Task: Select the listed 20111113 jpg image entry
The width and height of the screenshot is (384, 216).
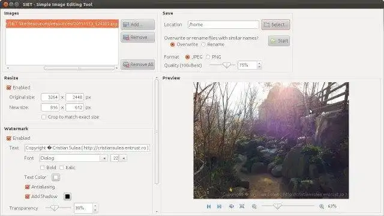Action: point(62,23)
